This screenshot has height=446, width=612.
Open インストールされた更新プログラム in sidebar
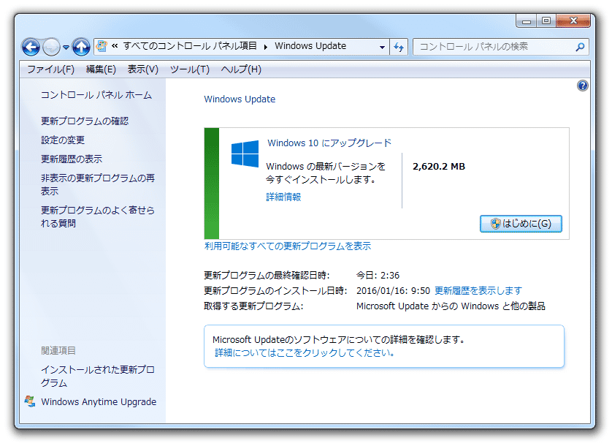[98, 376]
